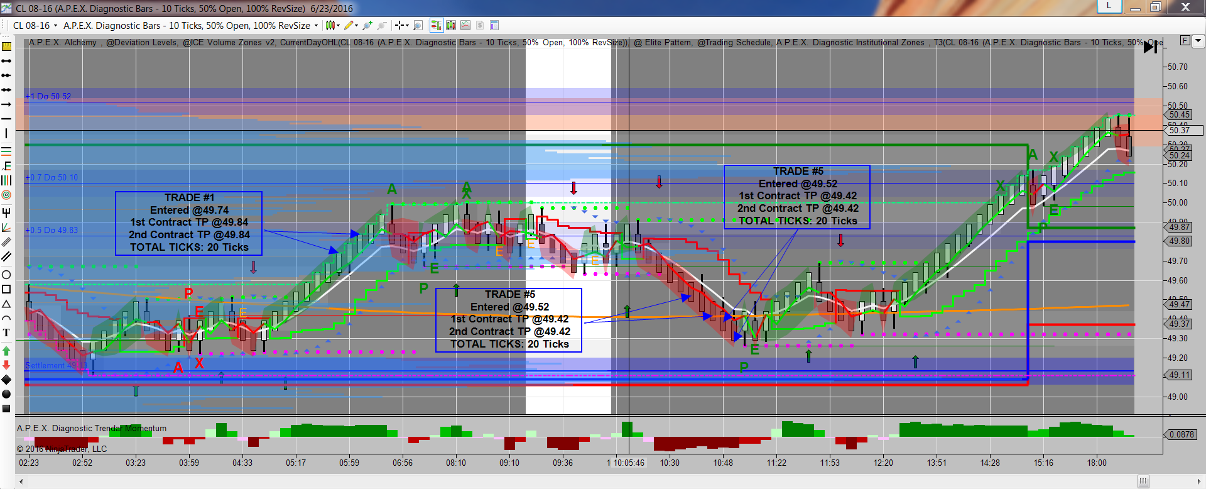Screen dimensions: 1206x489
Task: Open the chart style candlestick dropdown
Action: tap(332, 26)
